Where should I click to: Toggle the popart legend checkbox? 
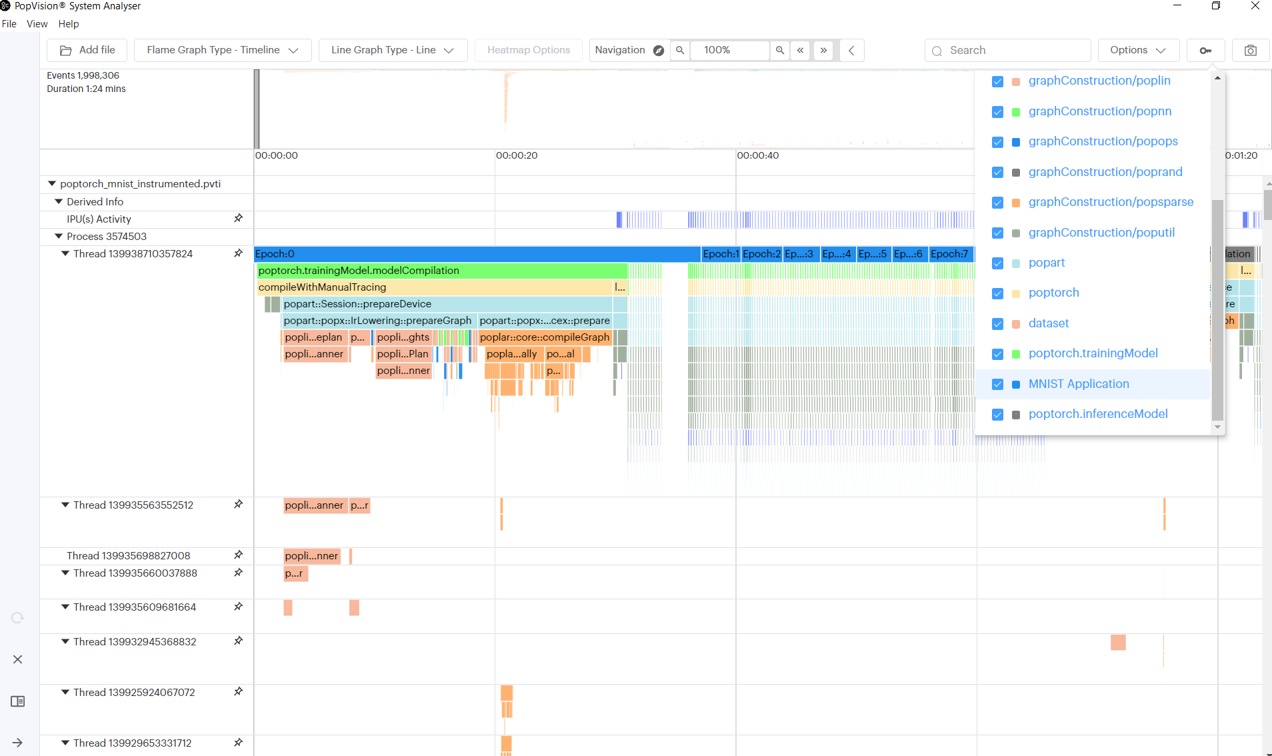(x=997, y=263)
